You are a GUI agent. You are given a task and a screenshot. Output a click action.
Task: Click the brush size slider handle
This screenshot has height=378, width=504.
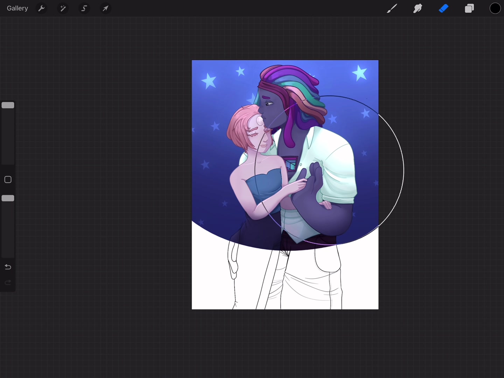[x=8, y=105]
